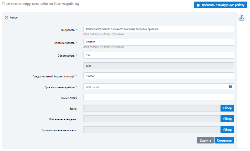Focus the Вид работы text field
The width and height of the screenshot is (250, 151).
tap(159, 29)
